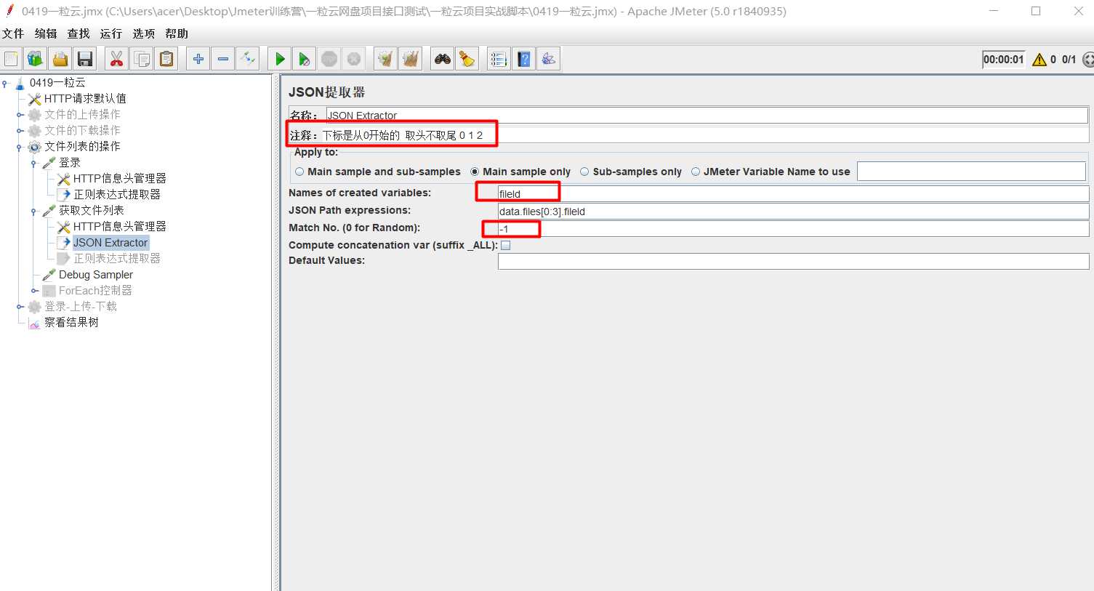
Task: Clear all results with double broom
Action: [411, 59]
